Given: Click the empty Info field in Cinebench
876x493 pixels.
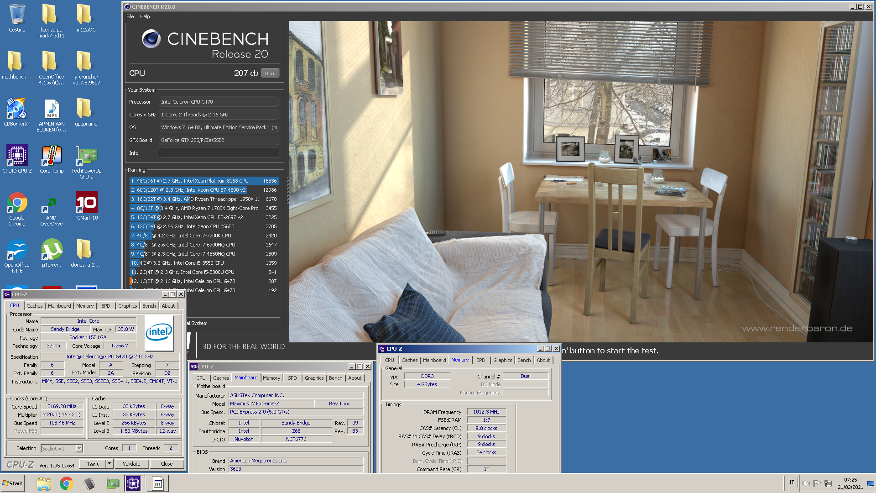Looking at the screenshot, I should tap(219, 153).
